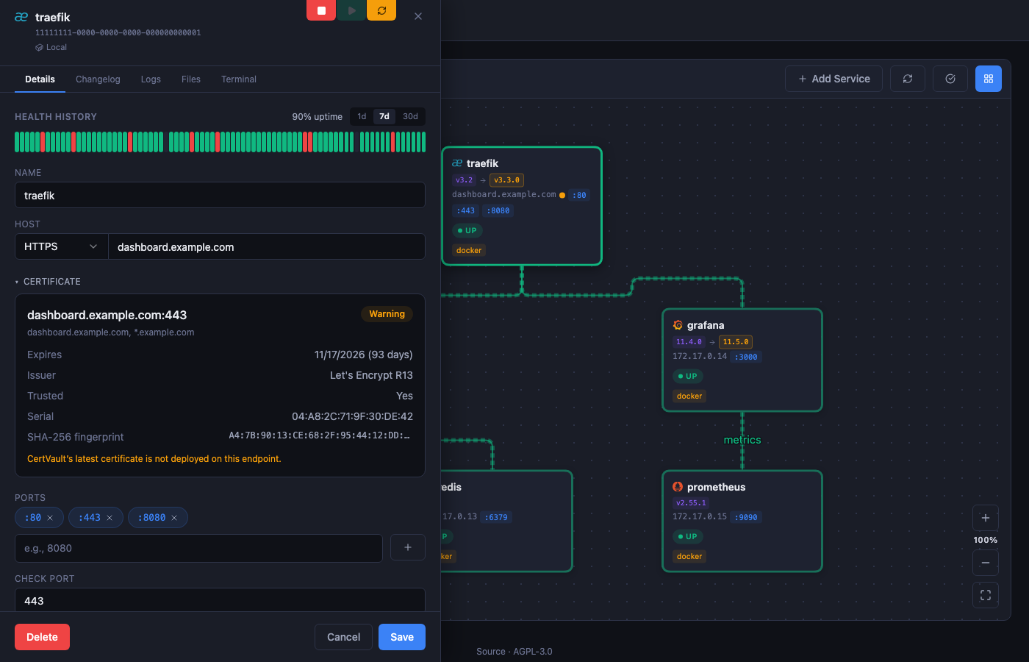
Task: Click the traefik logo icon in panel header
Action: pyautogui.click(x=21, y=17)
